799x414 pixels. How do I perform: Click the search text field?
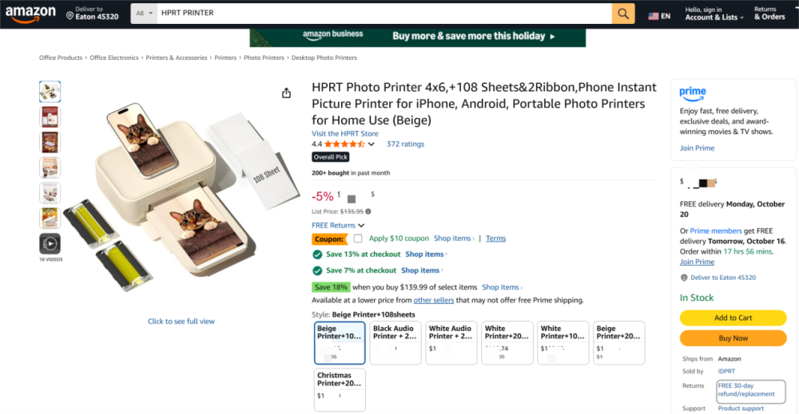click(384, 14)
